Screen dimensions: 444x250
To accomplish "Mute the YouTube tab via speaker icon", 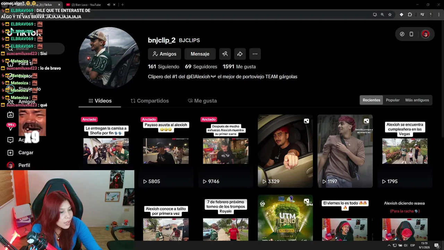I will click(x=109, y=5).
